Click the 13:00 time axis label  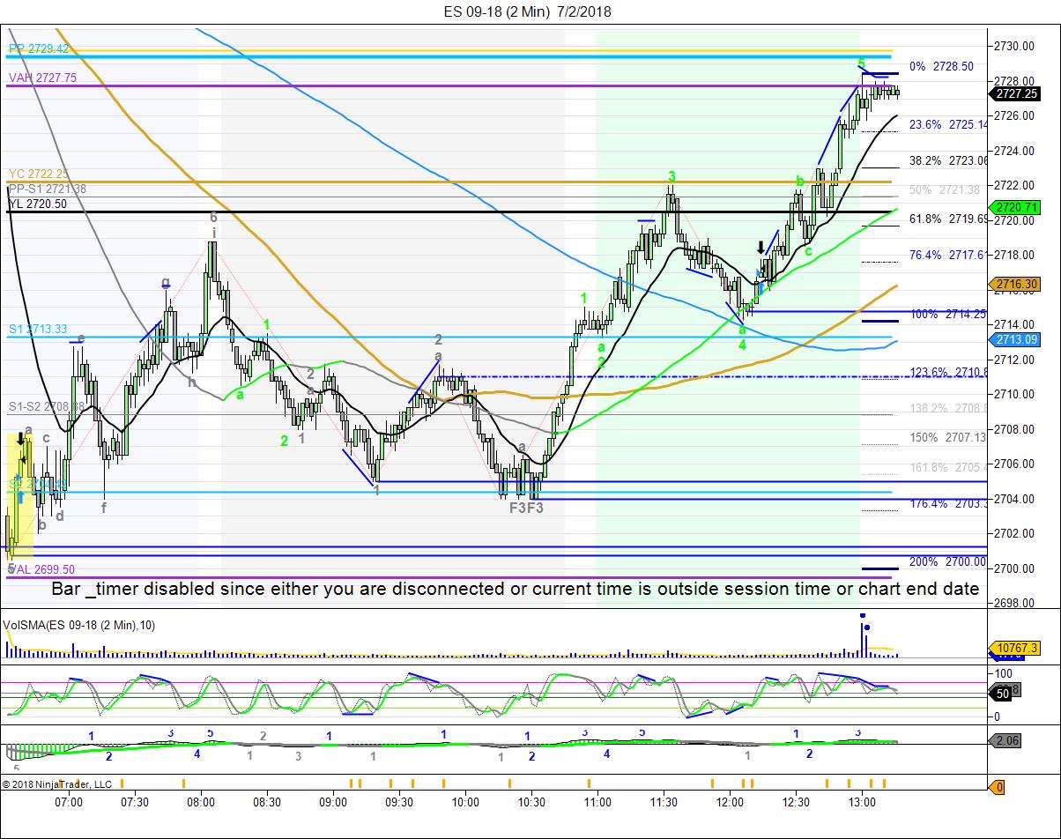tap(862, 802)
